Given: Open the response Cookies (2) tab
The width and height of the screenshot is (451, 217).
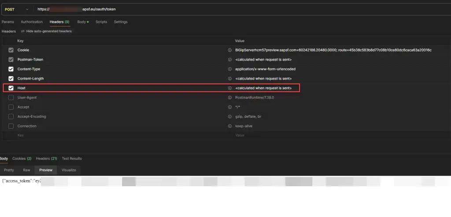Looking at the screenshot, I should coord(22,159).
